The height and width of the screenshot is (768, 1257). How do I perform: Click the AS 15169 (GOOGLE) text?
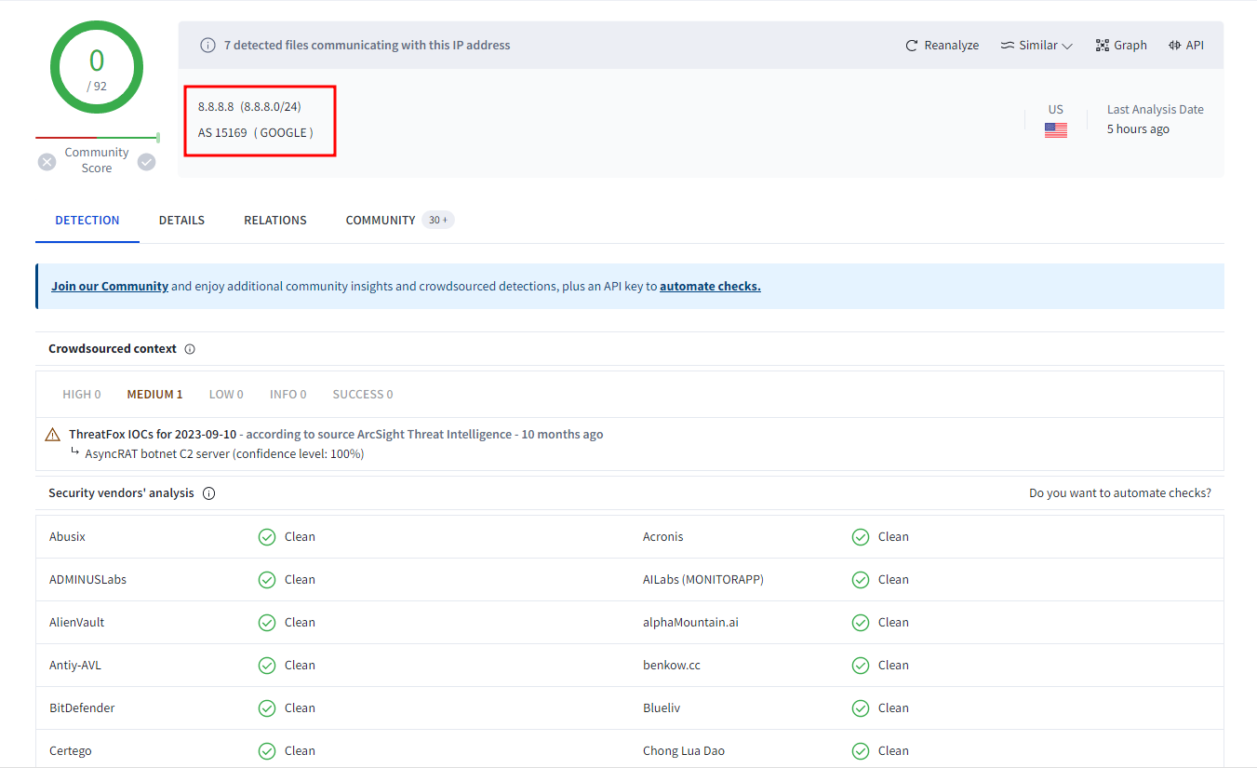[x=256, y=132]
